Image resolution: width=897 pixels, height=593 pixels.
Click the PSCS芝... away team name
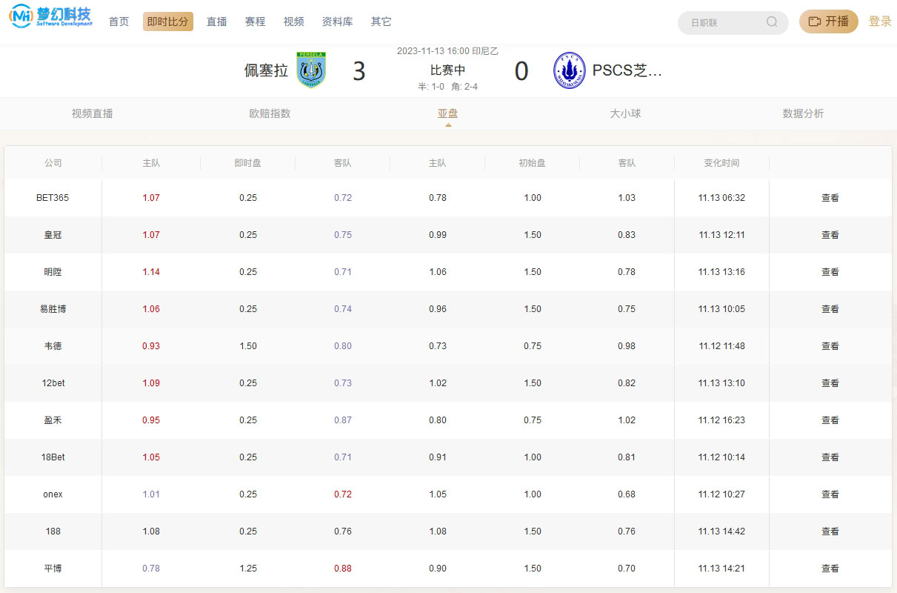pos(627,70)
